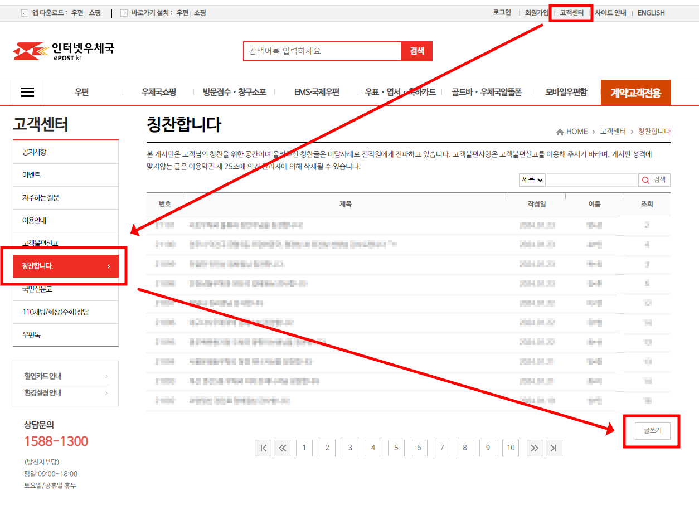Open the hamburger navigation menu
Image resolution: width=699 pixels, height=510 pixels.
[x=27, y=92]
